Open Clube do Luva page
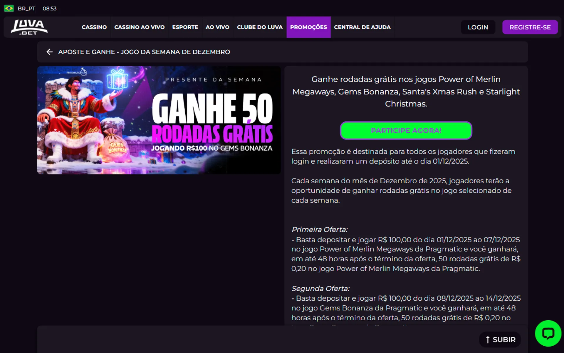 point(260,27)
